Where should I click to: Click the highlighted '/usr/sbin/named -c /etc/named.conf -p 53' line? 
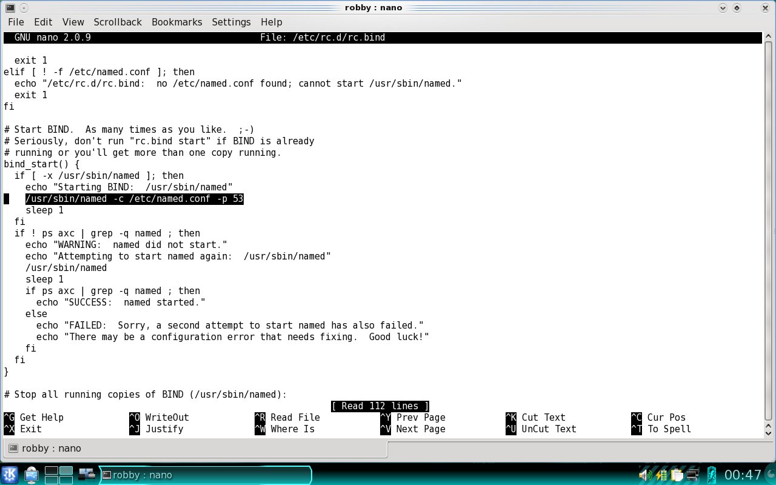pyautogui.click(x=134, y=199)
